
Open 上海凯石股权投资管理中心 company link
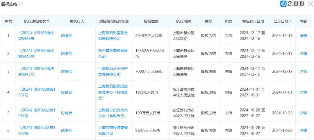[113, 92]
